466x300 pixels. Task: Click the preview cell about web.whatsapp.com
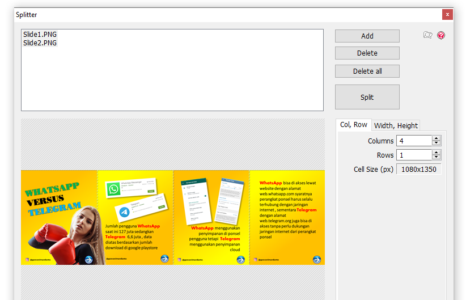point(287,217)
